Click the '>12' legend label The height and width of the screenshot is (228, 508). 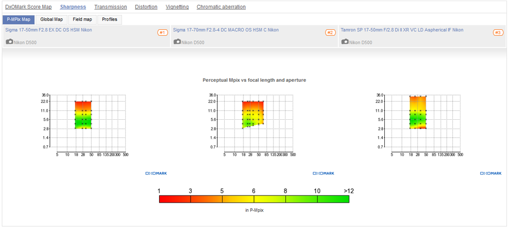[348, 191]
